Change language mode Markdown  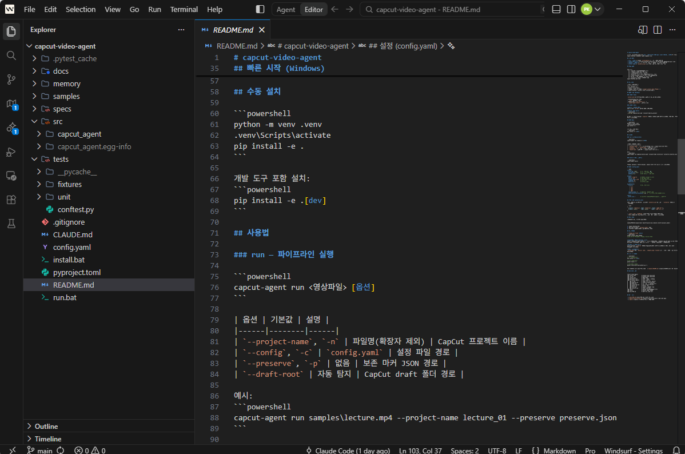[560, 451]
